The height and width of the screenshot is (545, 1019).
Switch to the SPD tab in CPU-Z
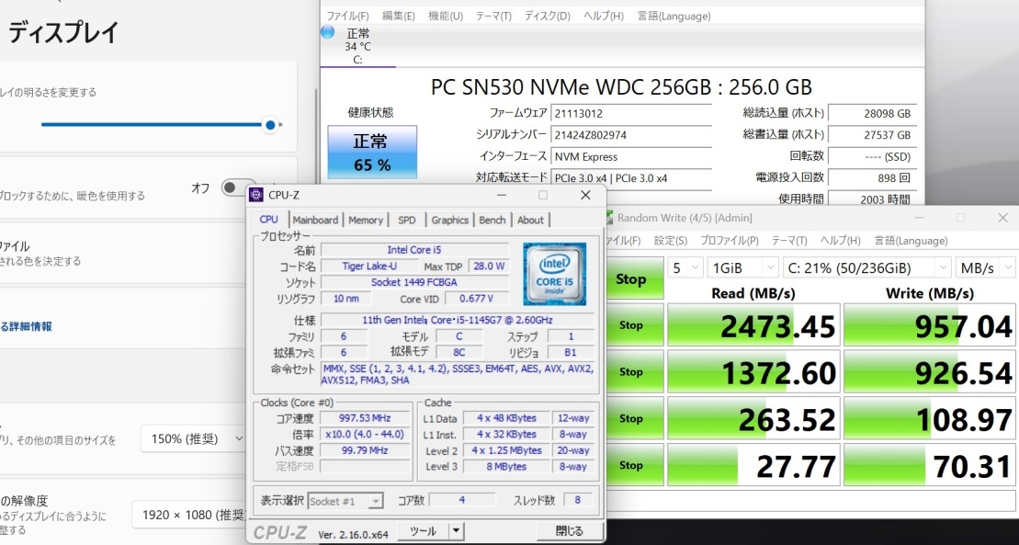coord(407,220)
